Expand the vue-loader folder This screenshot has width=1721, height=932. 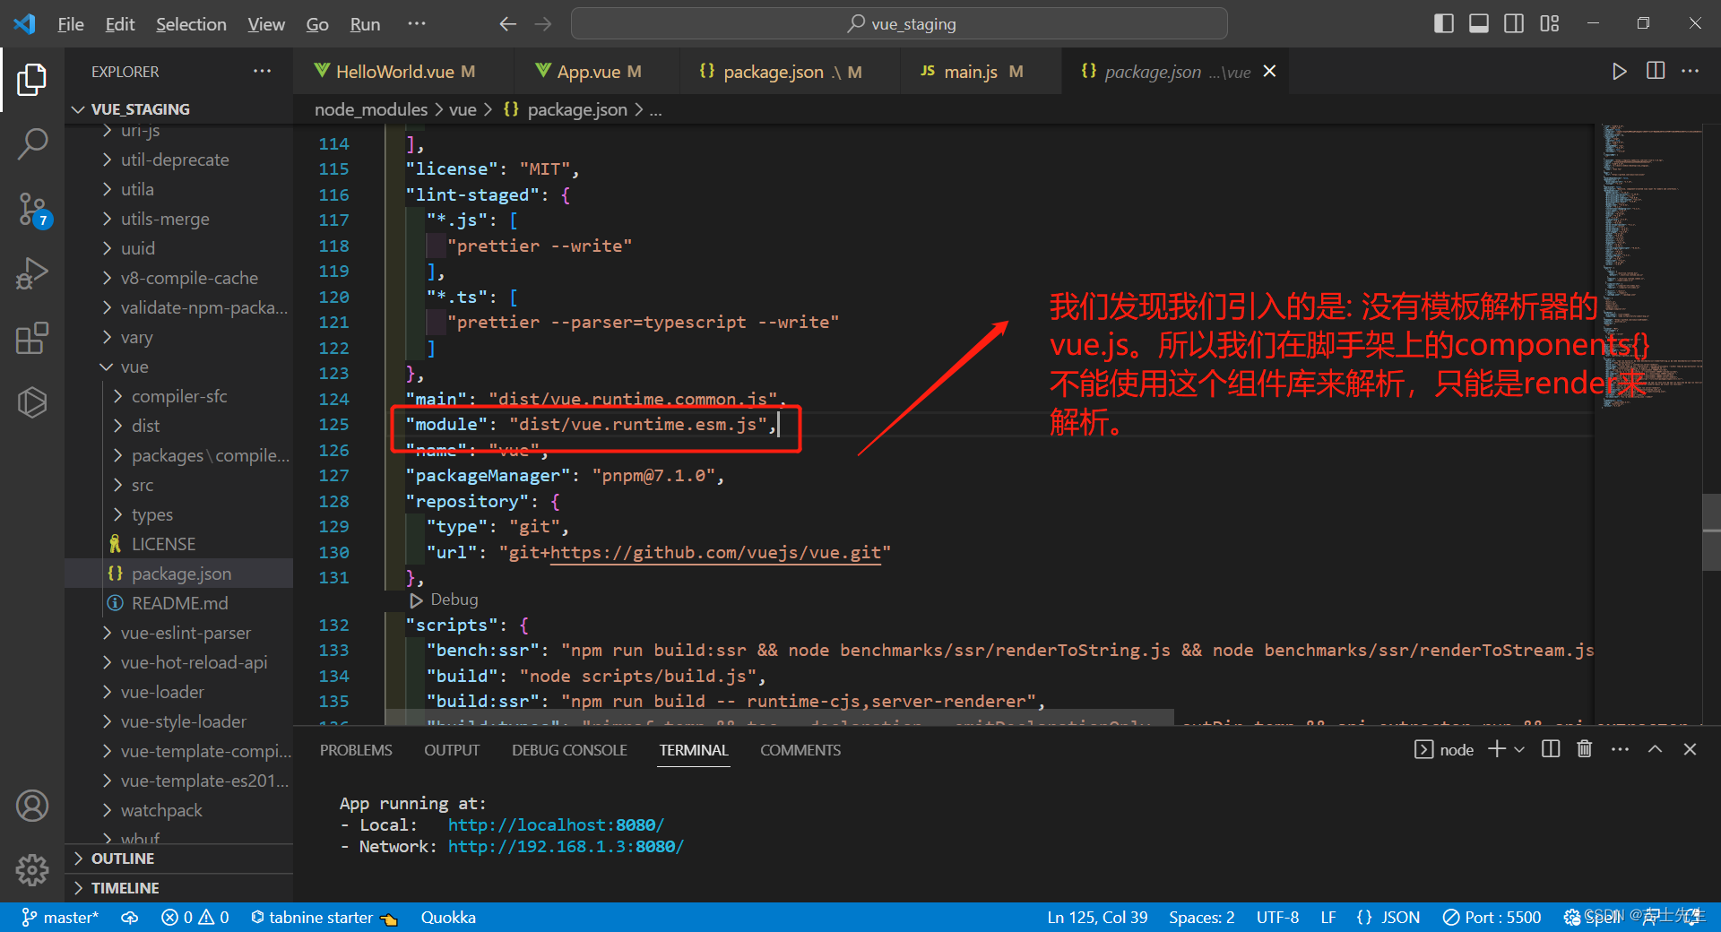click(x=179, y=692)
